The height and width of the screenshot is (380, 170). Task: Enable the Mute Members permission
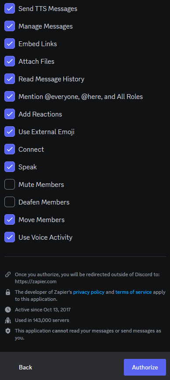click(10, 185)
